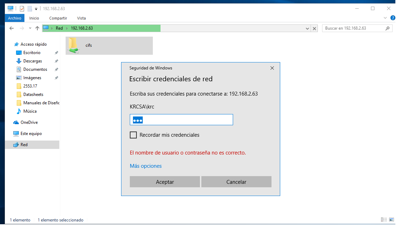
Task: Select Acceso rápido in the sidebar
Action: click(33, 44)
